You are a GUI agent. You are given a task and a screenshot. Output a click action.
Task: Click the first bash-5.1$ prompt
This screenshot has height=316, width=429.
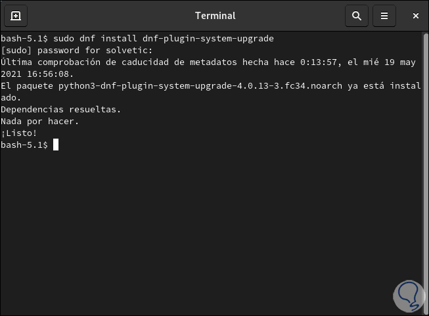pos(24,38)
